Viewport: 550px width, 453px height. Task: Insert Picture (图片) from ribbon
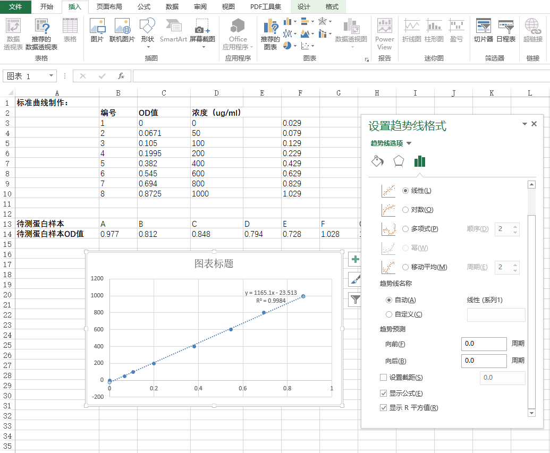(x=97, y=27)
